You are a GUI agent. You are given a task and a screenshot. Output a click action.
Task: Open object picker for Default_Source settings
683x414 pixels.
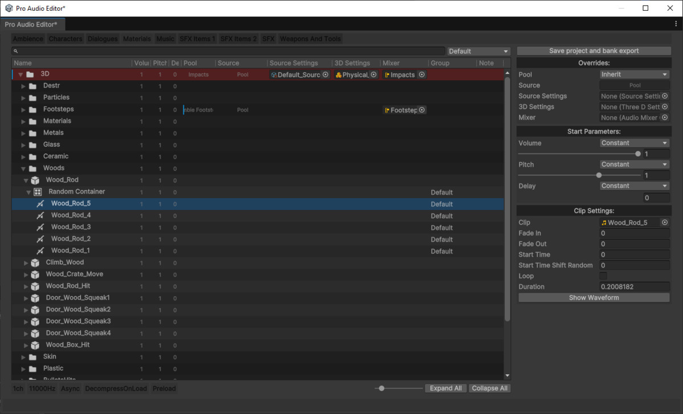[326, 75]
